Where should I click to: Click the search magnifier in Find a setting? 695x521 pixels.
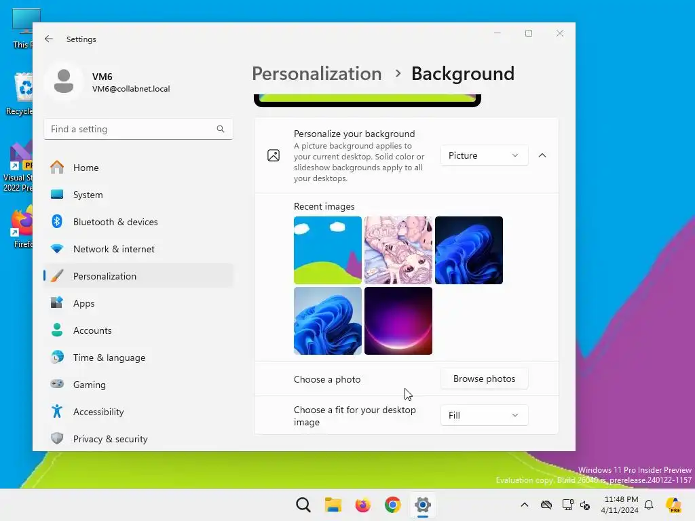tap(221, 129)
